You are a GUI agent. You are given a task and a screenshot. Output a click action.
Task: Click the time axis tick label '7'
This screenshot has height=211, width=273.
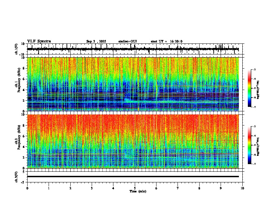(178, 188)
